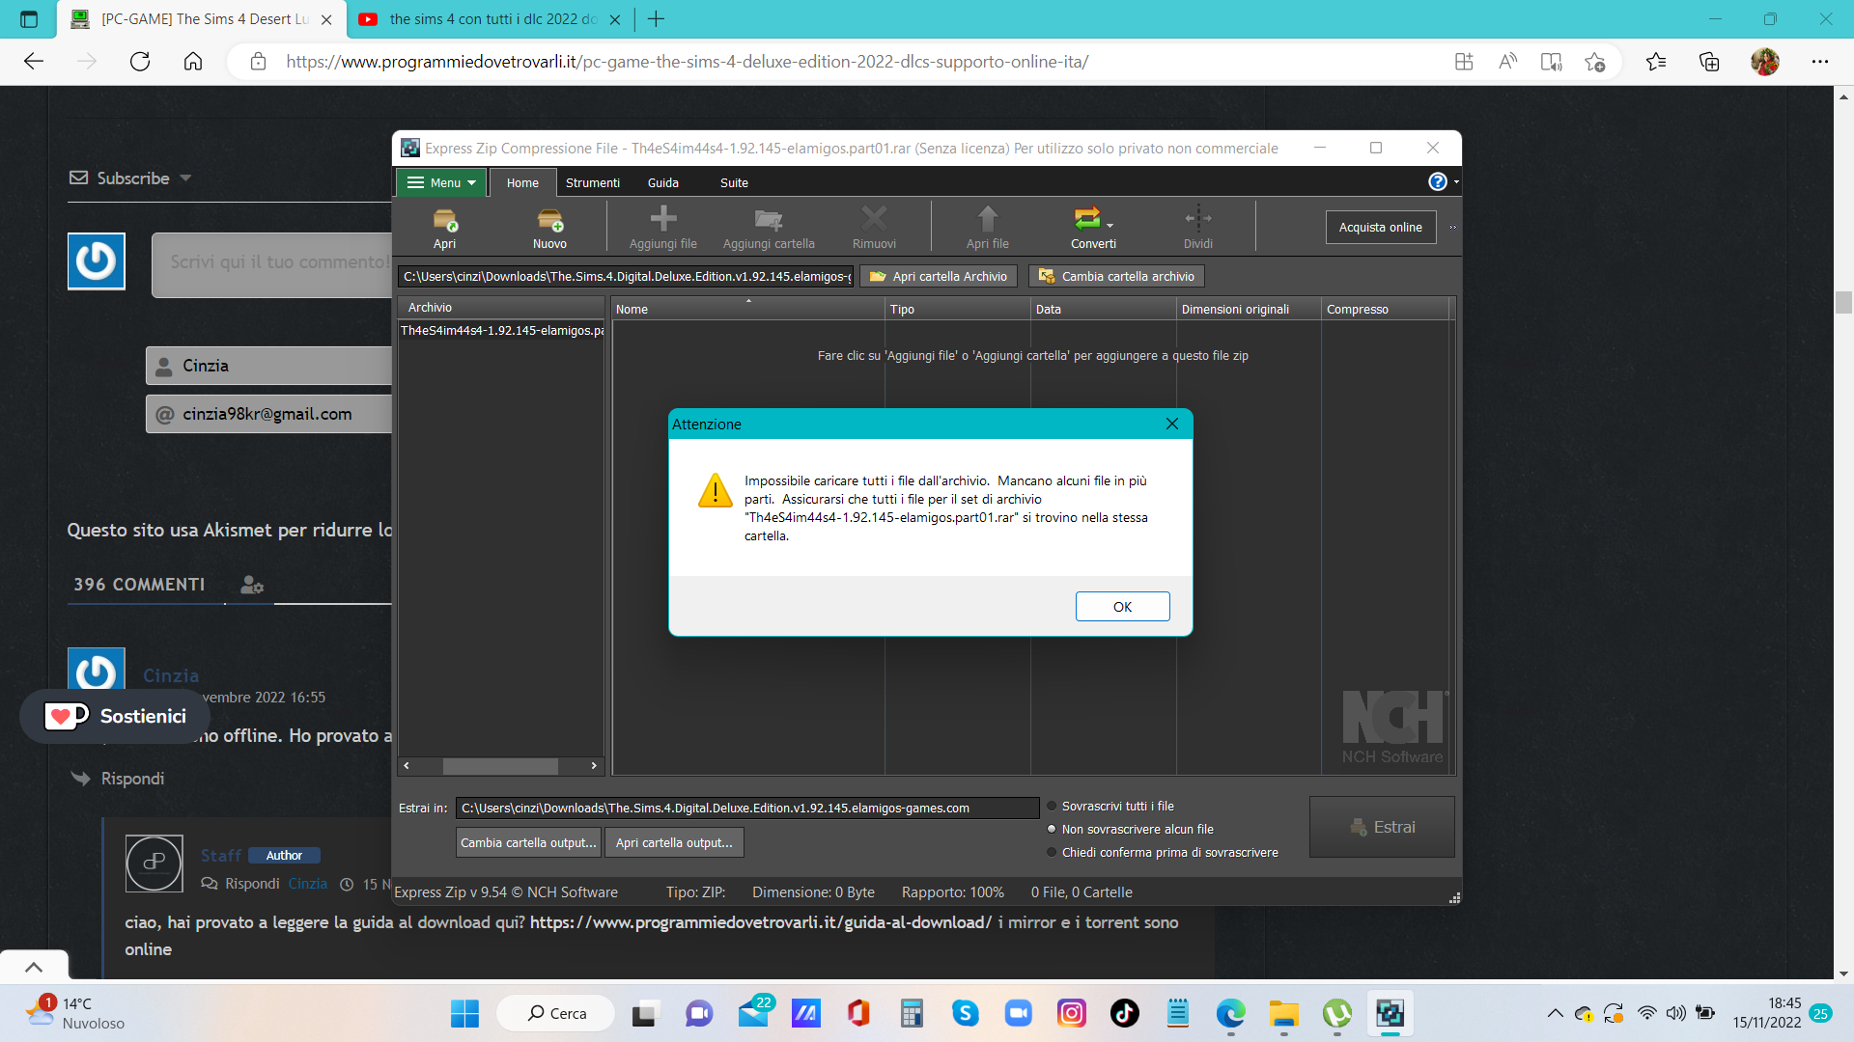Select Th4eS4im44s4 archive in Archivio list

[x=501, y=330]
